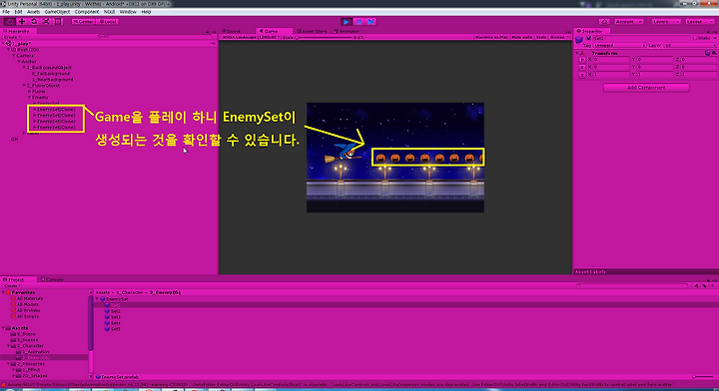
Task: Click 1_Character in the breadcrumb path
Action: tap(130, 292)
